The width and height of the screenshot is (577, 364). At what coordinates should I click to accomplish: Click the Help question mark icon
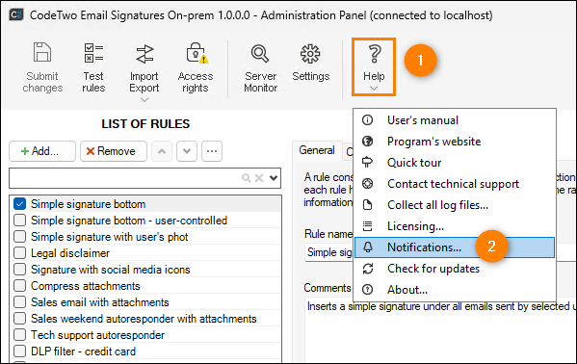[x=375, y=54]
